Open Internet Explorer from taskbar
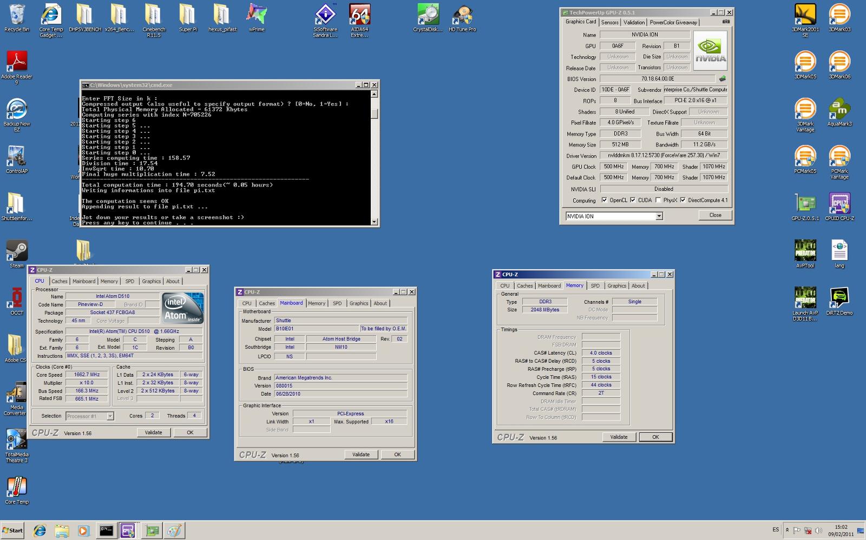Viewport: 866px width, 540px height. click(40, 531)
